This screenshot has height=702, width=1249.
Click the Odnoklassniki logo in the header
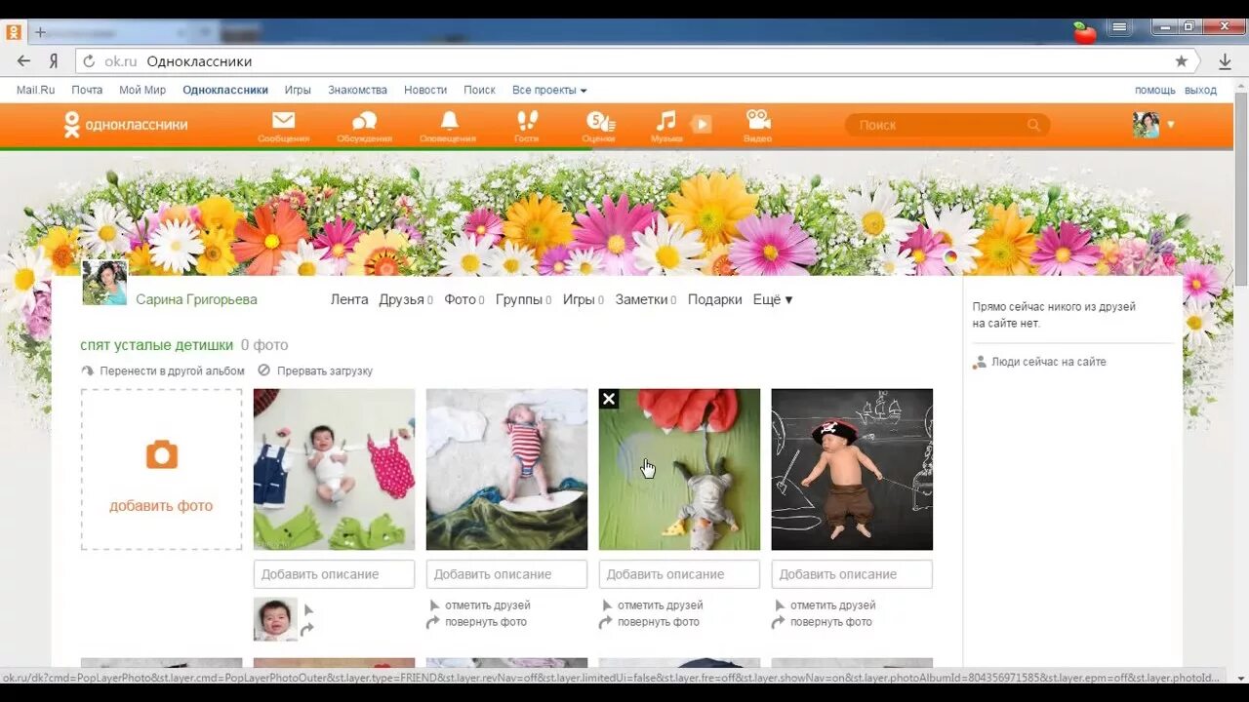point(125,125)
